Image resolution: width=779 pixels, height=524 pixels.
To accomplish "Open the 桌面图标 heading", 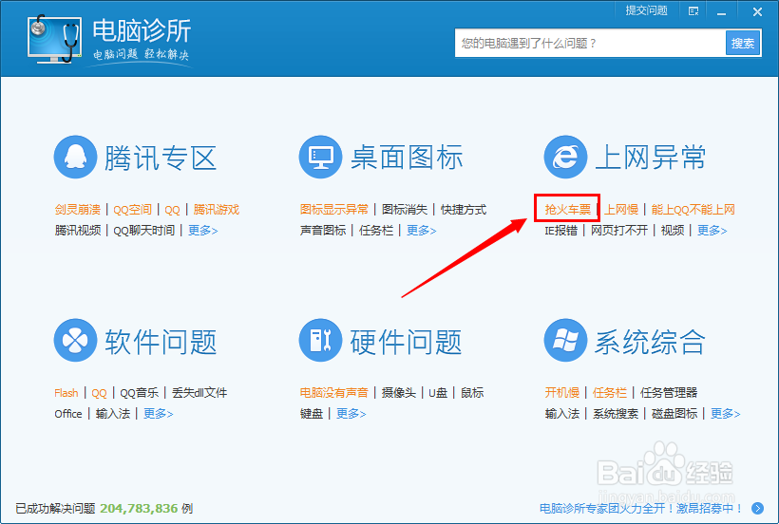I will pos(407,158).
